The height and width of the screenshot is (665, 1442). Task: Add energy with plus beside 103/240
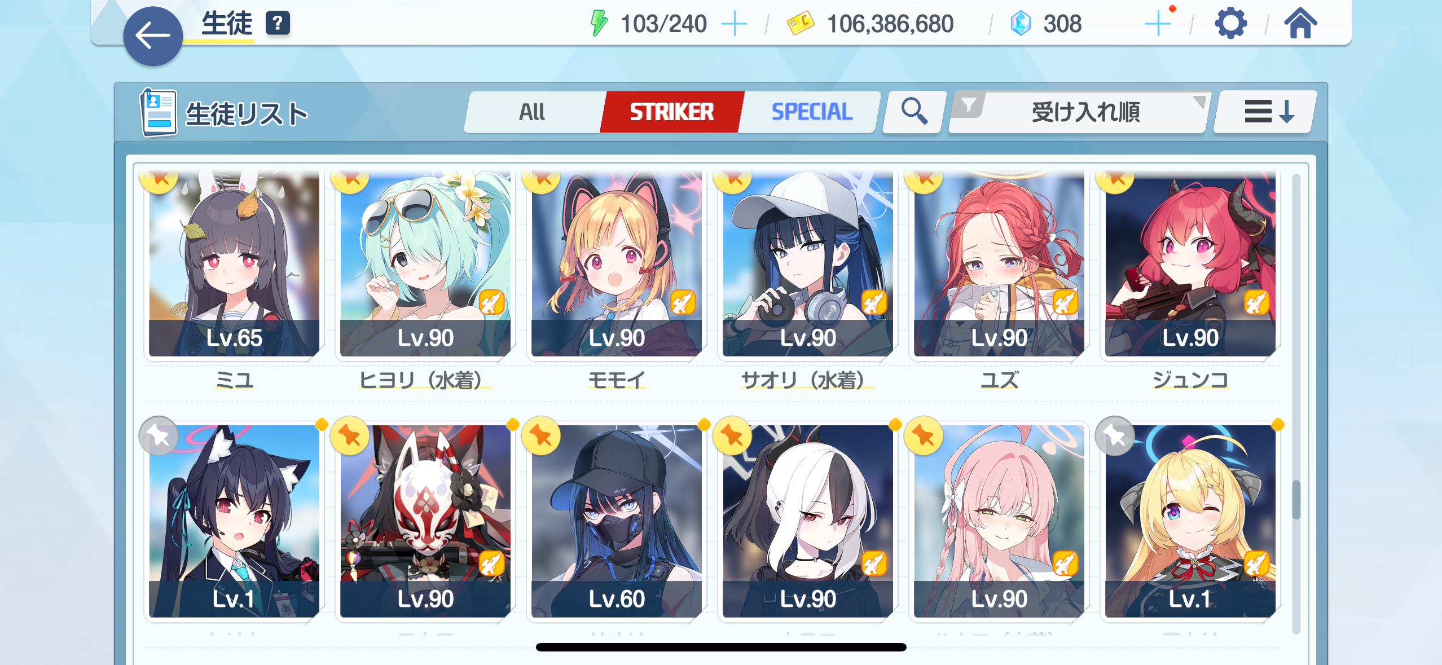point(734,24)
